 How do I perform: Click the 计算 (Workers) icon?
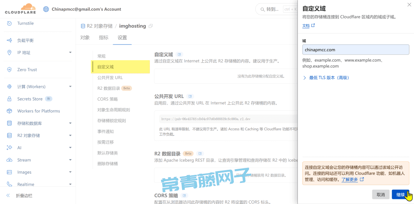tap(10, 87)
